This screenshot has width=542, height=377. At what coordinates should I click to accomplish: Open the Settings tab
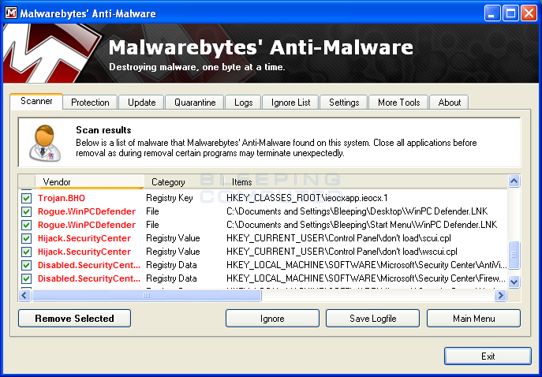(x=344, y=103)
